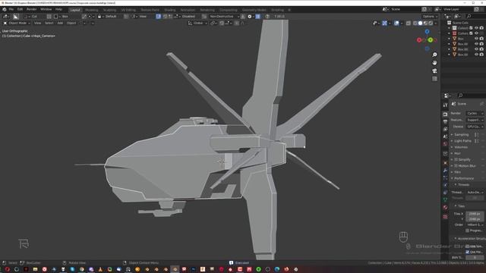Collapse the Performance panel

click(x=464, y=178)
